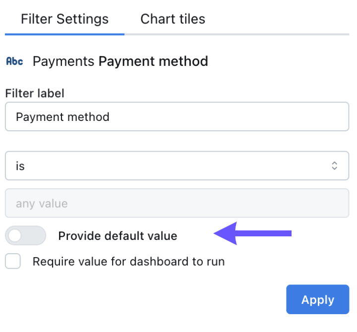
Task: Toggle Provide default value switch
Action: pos(25,235)
